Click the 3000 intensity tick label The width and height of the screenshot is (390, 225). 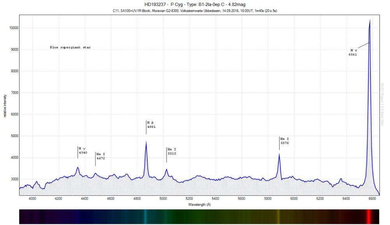(15, 179)
